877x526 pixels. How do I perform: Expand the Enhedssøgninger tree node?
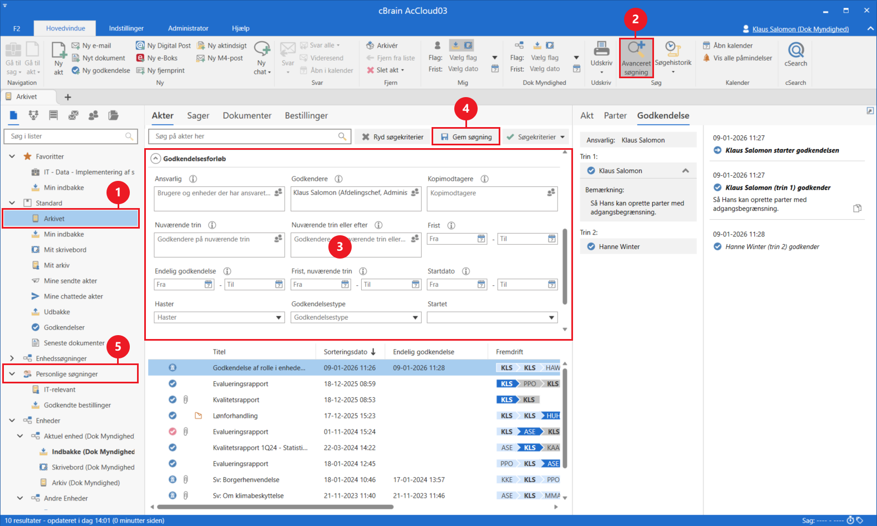tap(12, 358)
